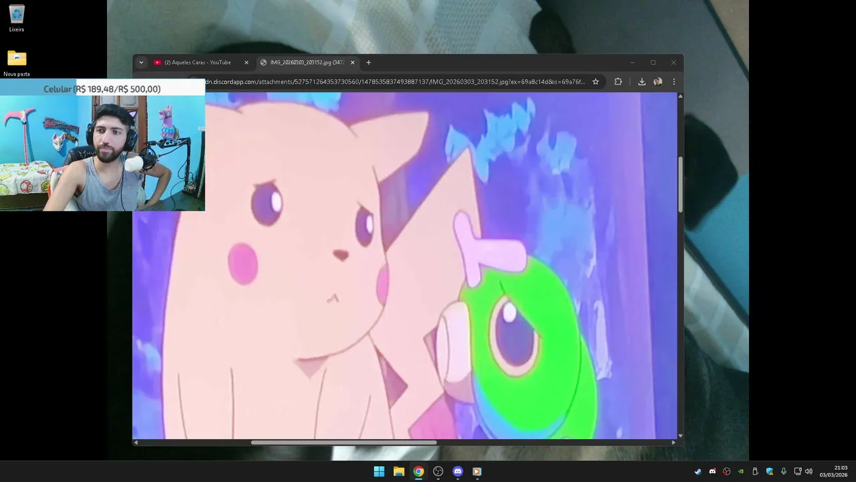Click the scroll-left arrow of the horizontal scrollbar
The width and height of the screenshot is (856, 482).
136,442
